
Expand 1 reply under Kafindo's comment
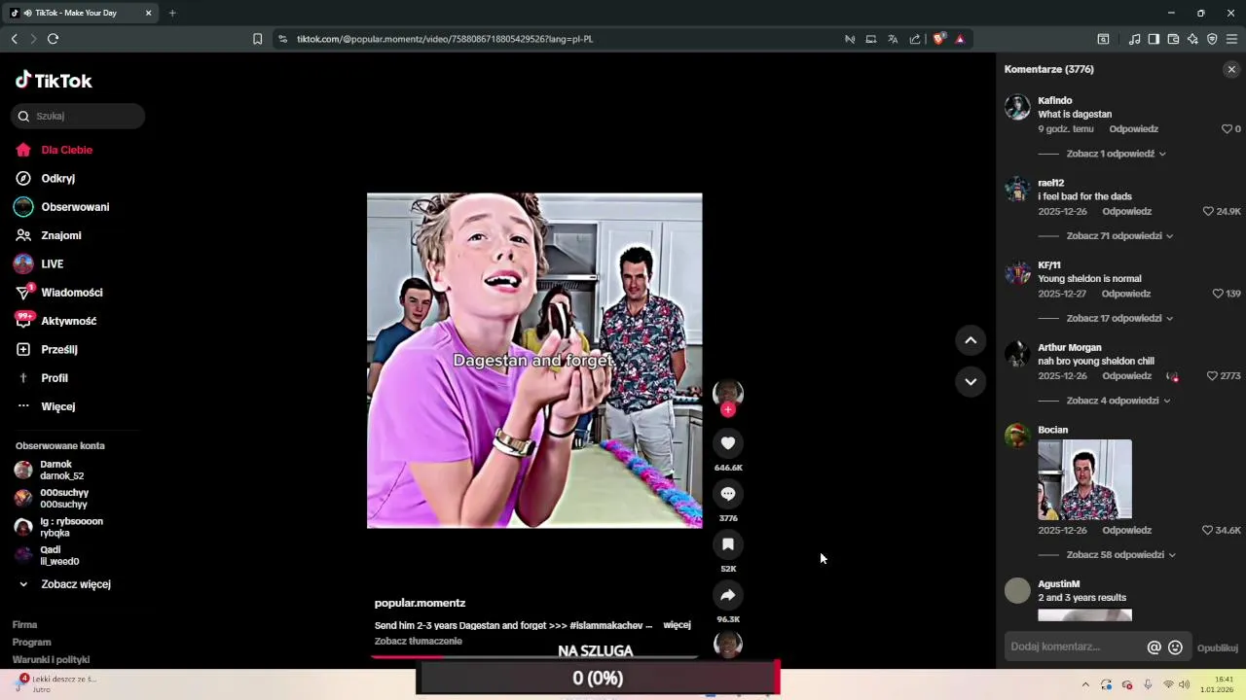(x=1116, y=154)
